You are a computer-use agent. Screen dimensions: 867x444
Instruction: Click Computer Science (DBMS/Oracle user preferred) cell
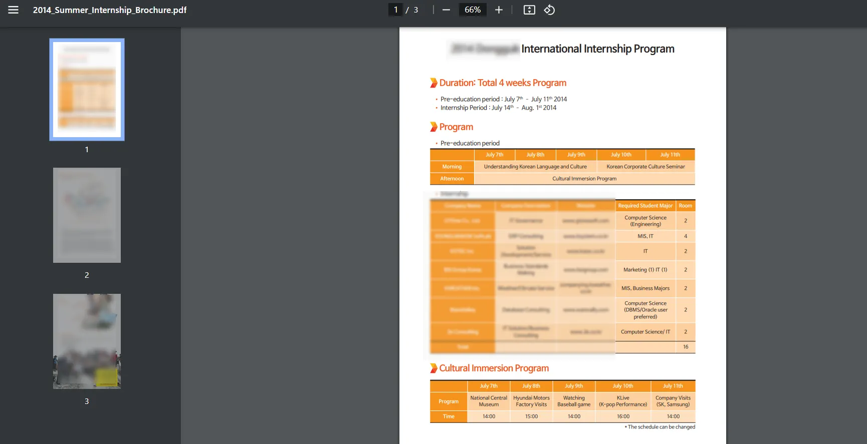point(645,310)
